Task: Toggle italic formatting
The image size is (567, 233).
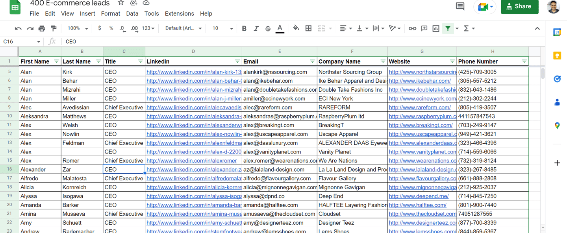Action: 256,28
